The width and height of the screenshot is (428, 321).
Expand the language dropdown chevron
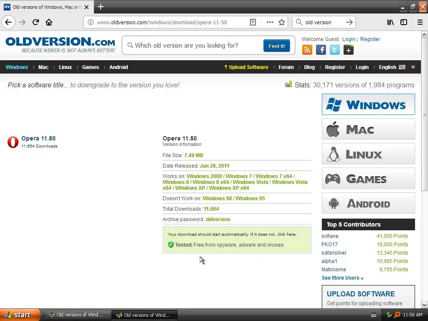(413, 67)
